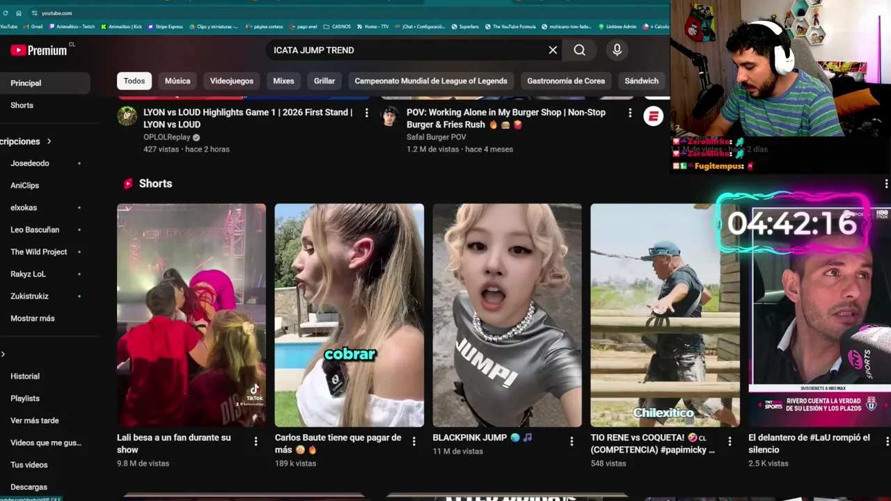Click the magnifier search button
The width and height of the screenshot is (891, 501).
[579, 50]
